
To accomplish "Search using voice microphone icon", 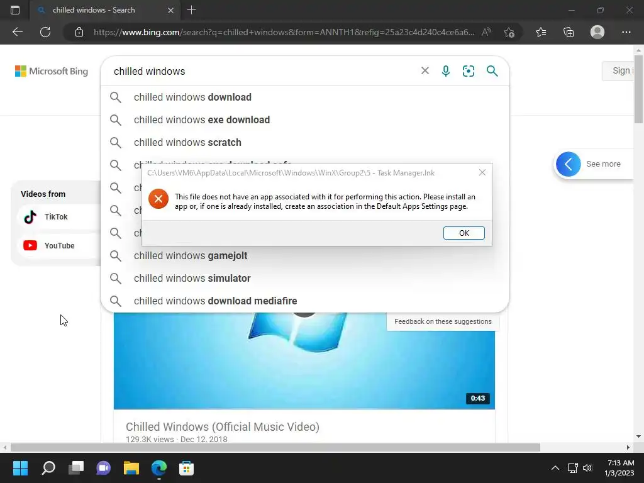I will click(x=446, y=71).
